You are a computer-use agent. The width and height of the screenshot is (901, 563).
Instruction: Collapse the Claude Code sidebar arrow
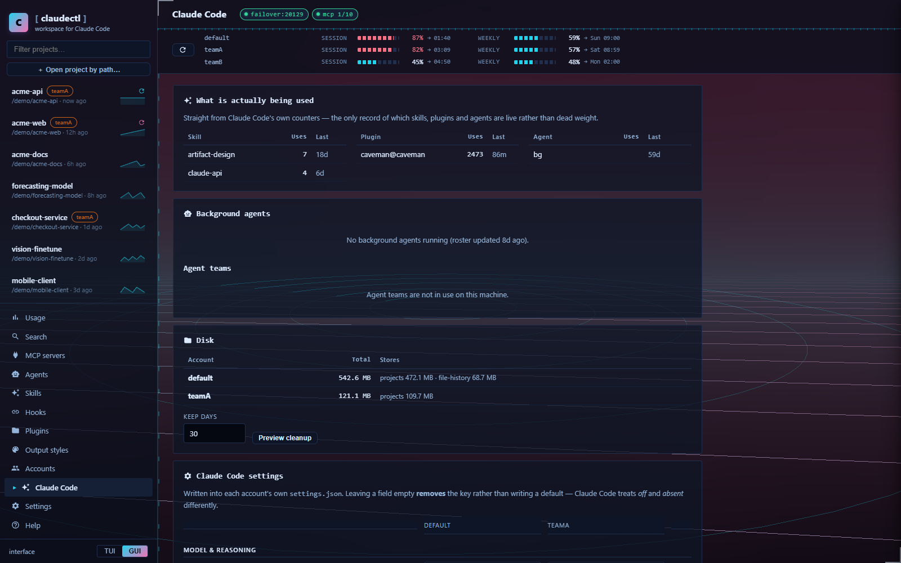pos(14,488)
